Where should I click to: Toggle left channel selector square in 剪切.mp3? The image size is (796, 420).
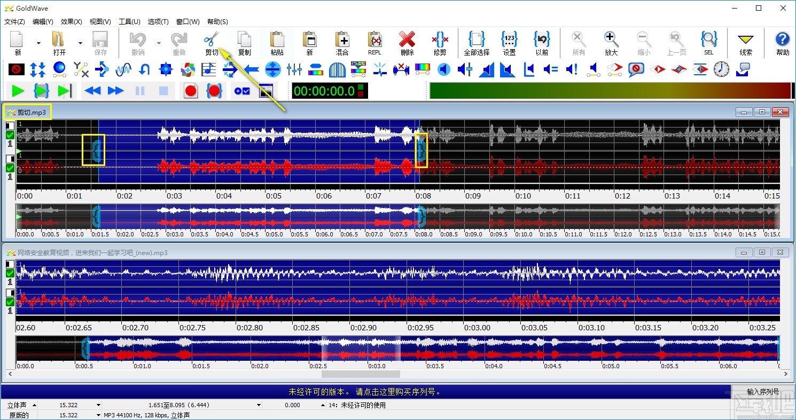click(10, 126)
